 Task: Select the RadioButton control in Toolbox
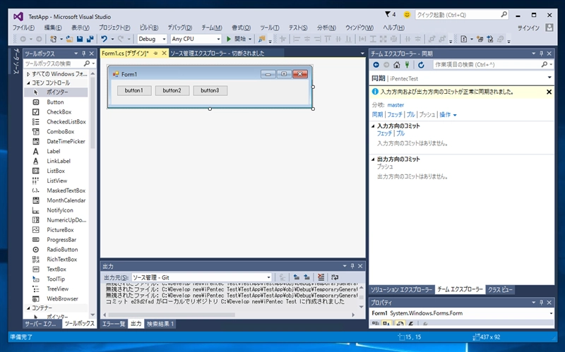coord(62,250)
